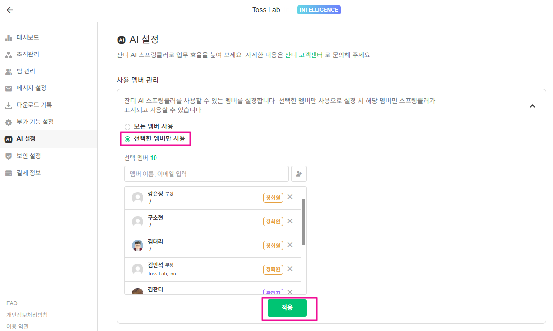The height and width of the screenshot is (331, 553).
Task: Collapse the 사용 멤버 관리 section chevron
Action: click(x=532, y=106)
